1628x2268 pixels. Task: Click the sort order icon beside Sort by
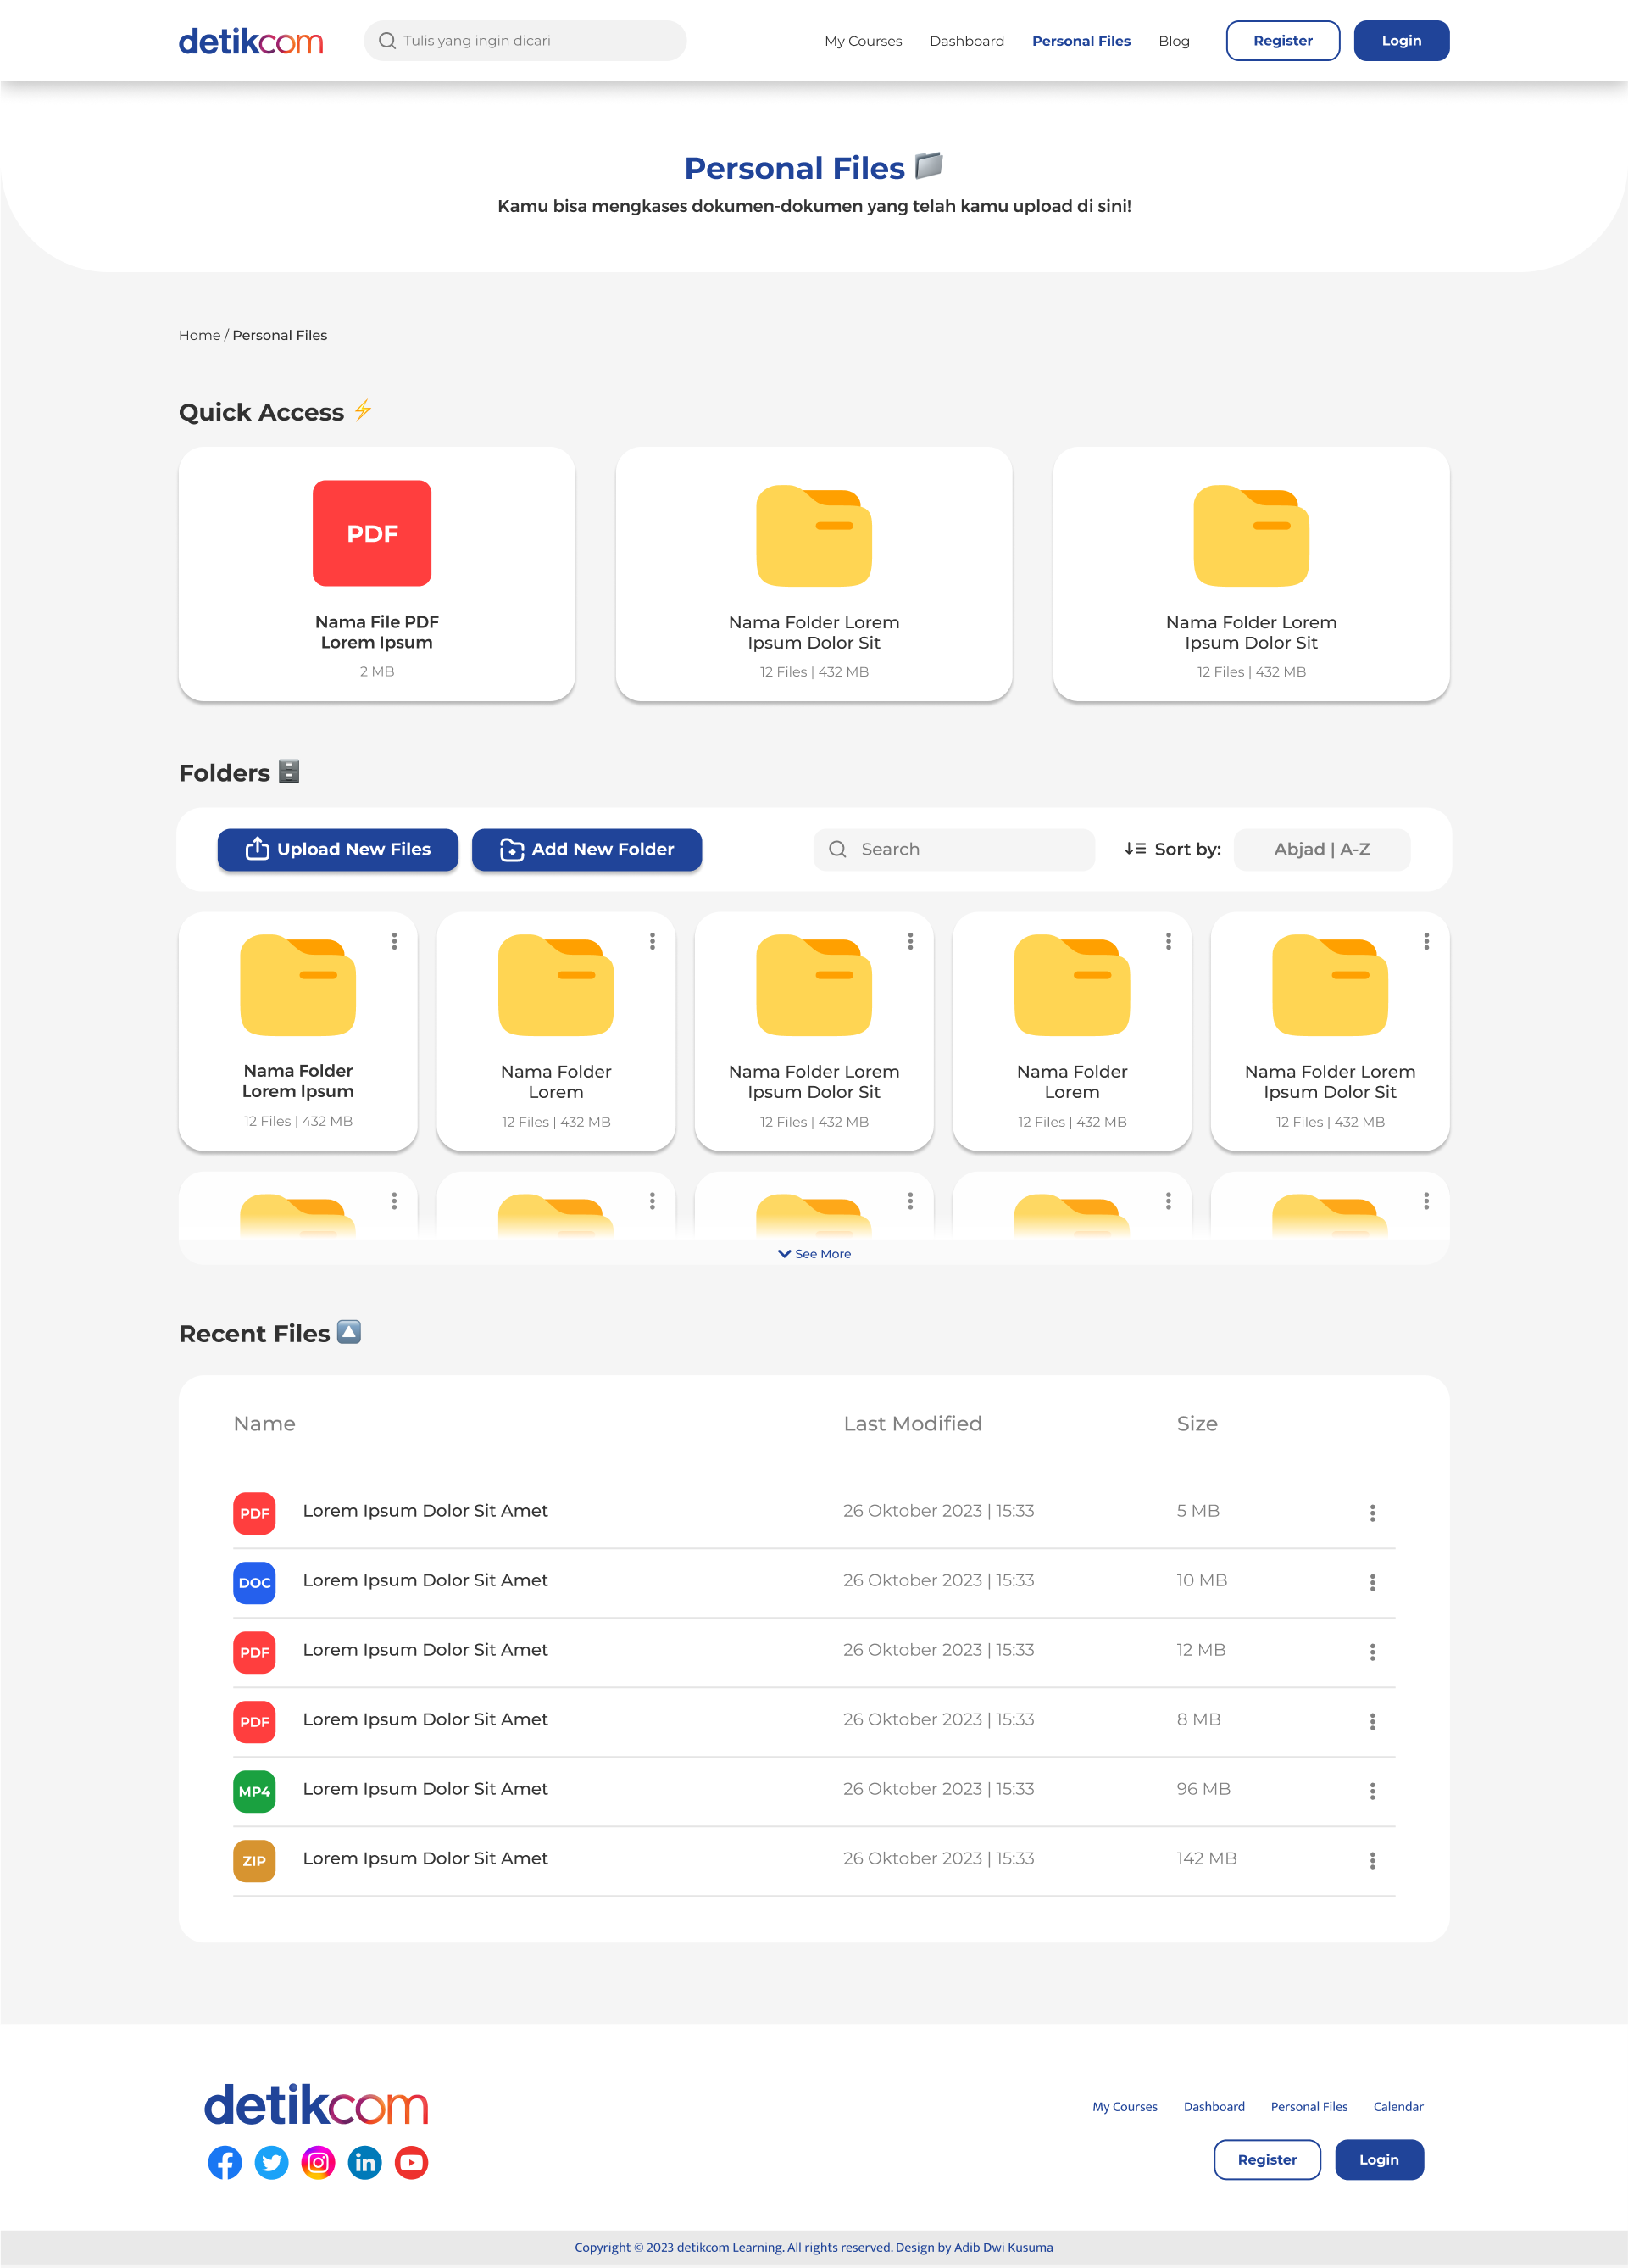tap(1134, 849)
